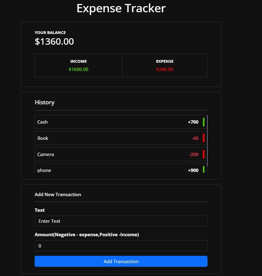The image size is (262, 276).
Task: Click the +700 amount value
Action: 193,122
